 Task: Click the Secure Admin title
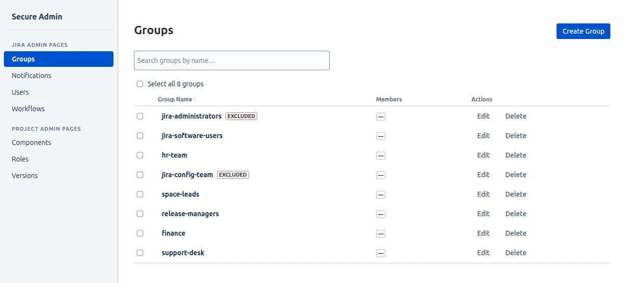coord(37,17)
